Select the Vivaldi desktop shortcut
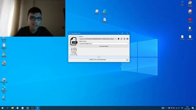 (190, 12)
